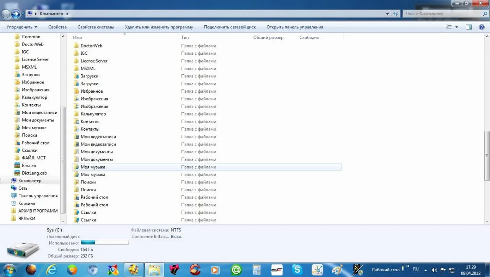Click the navigation pane scroll up arrow
Viewport: 490px width, 277px height.
click(x=63, y=36)
